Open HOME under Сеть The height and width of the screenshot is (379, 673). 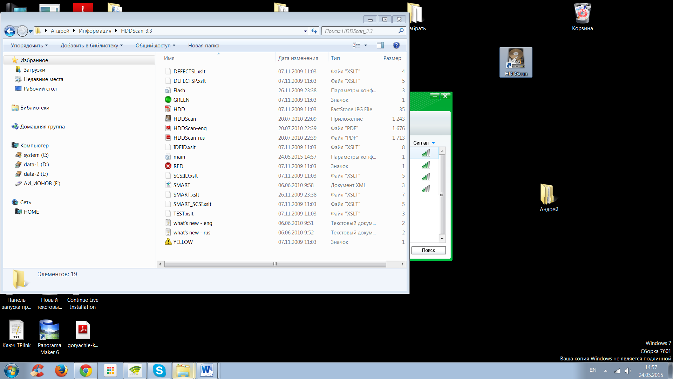pos(31,212)
